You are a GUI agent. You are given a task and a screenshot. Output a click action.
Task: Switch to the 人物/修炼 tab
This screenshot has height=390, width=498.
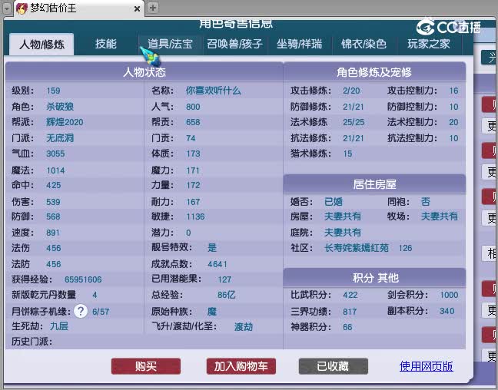coord(41,44)
